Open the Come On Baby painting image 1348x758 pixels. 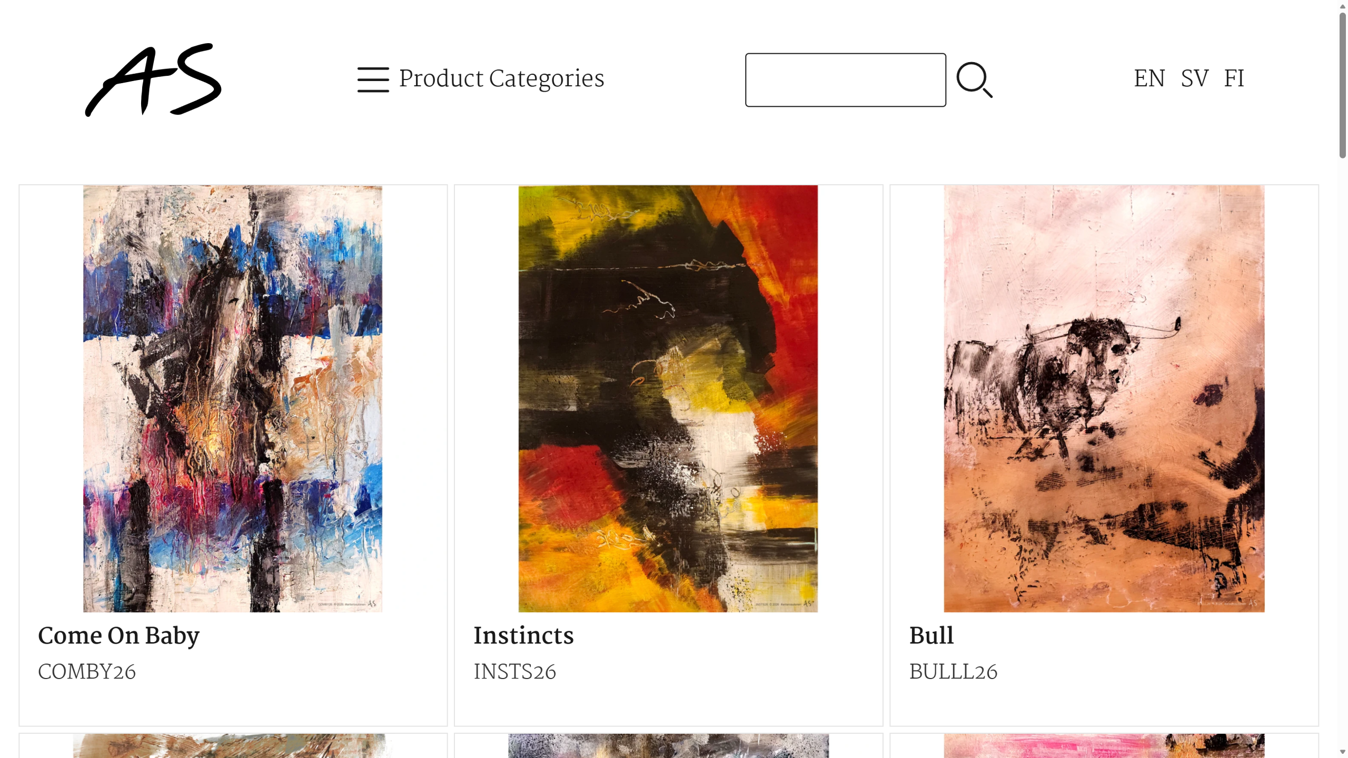pos(233,398)
